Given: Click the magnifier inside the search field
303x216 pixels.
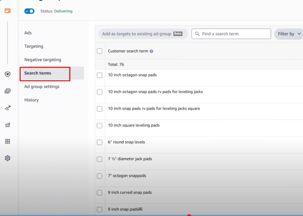Looking at the screenshot, I should (x=197, y=34).
